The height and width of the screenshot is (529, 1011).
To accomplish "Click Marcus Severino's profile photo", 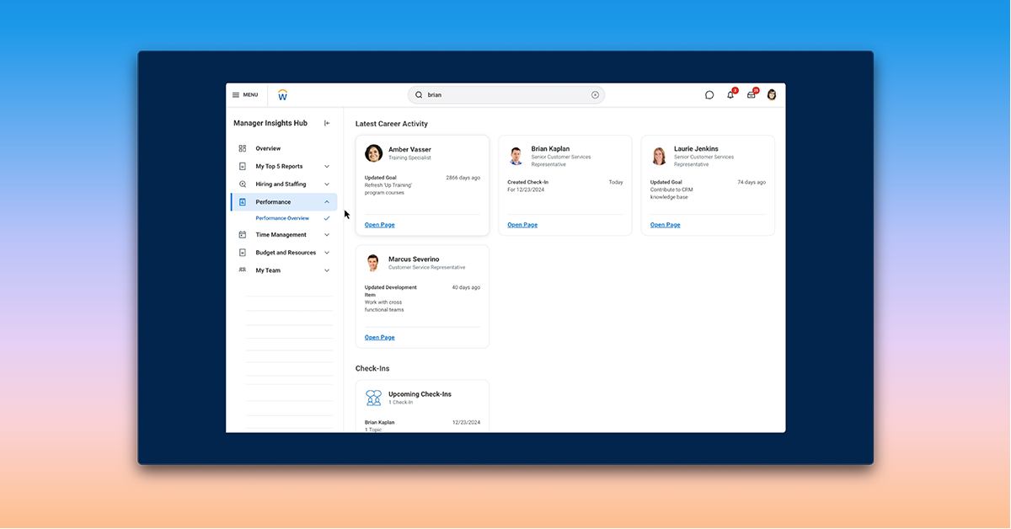I will click(x=373, y=262).
